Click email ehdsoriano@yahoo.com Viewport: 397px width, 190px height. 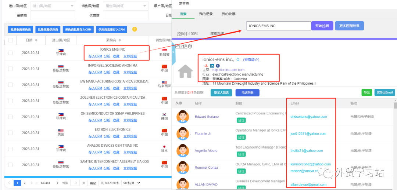[x=309, y=117]
